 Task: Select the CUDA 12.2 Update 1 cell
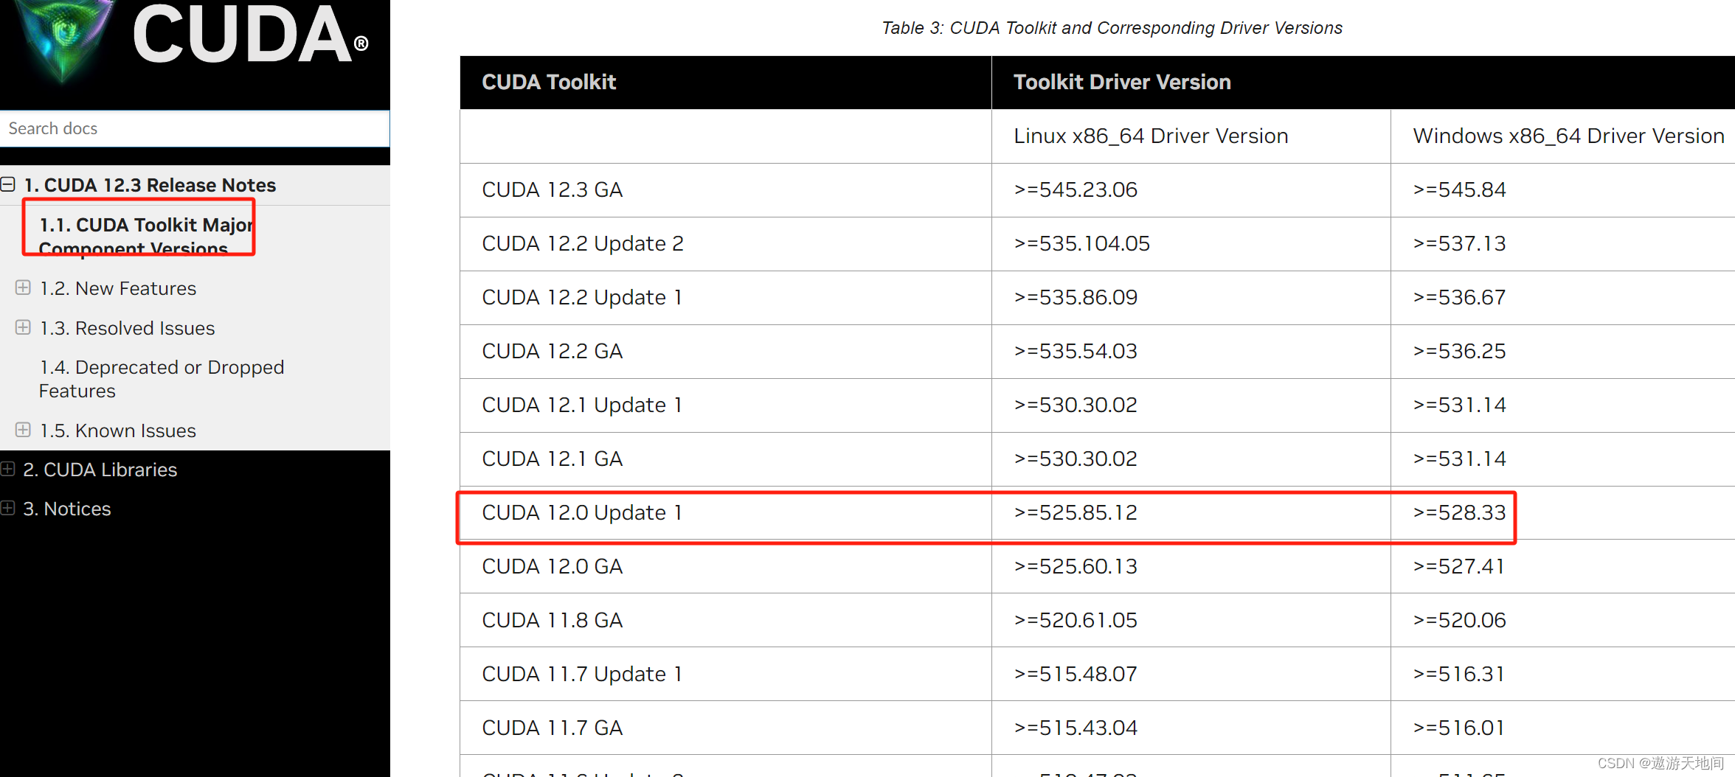click(x=726, y=298)
